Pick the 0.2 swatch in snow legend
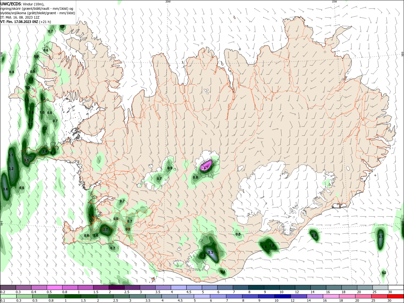The image size is (404, 303). click(x=8, y=287)
